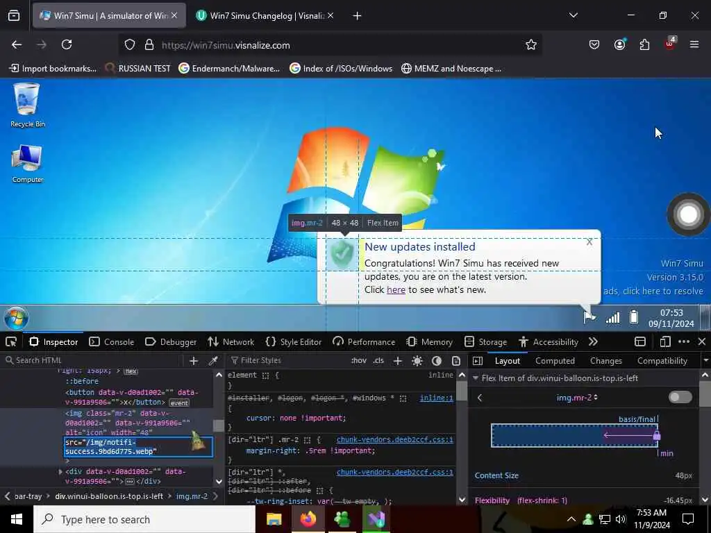
Task: Open the Changes side tab
Action: (605, 360)
